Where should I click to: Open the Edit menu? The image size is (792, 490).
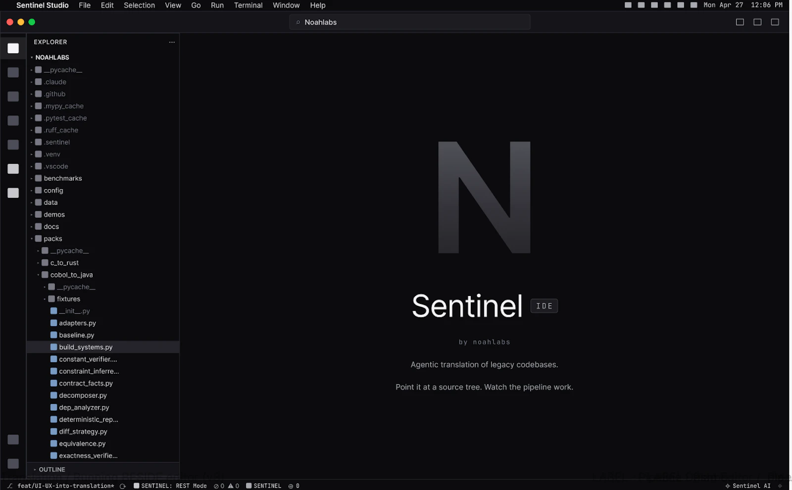107,5
